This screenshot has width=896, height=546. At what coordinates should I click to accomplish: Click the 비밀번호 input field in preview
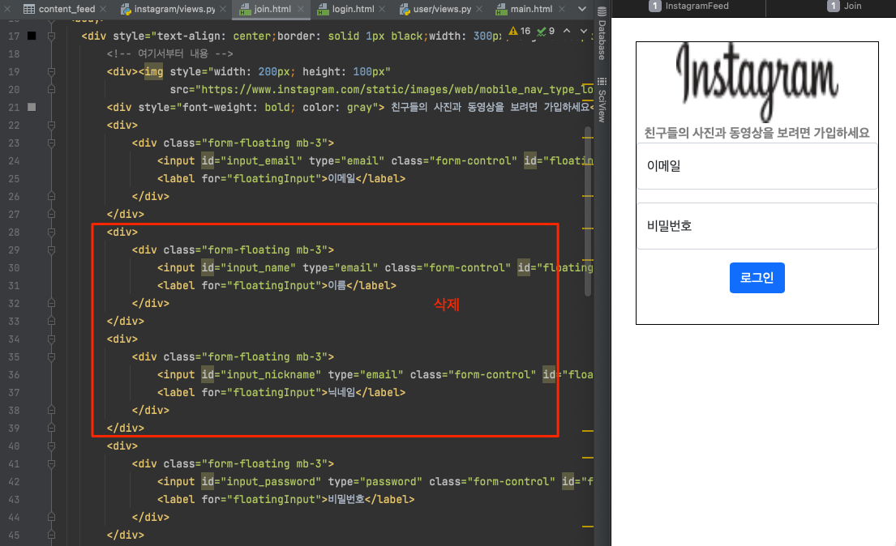pos(757,226)
